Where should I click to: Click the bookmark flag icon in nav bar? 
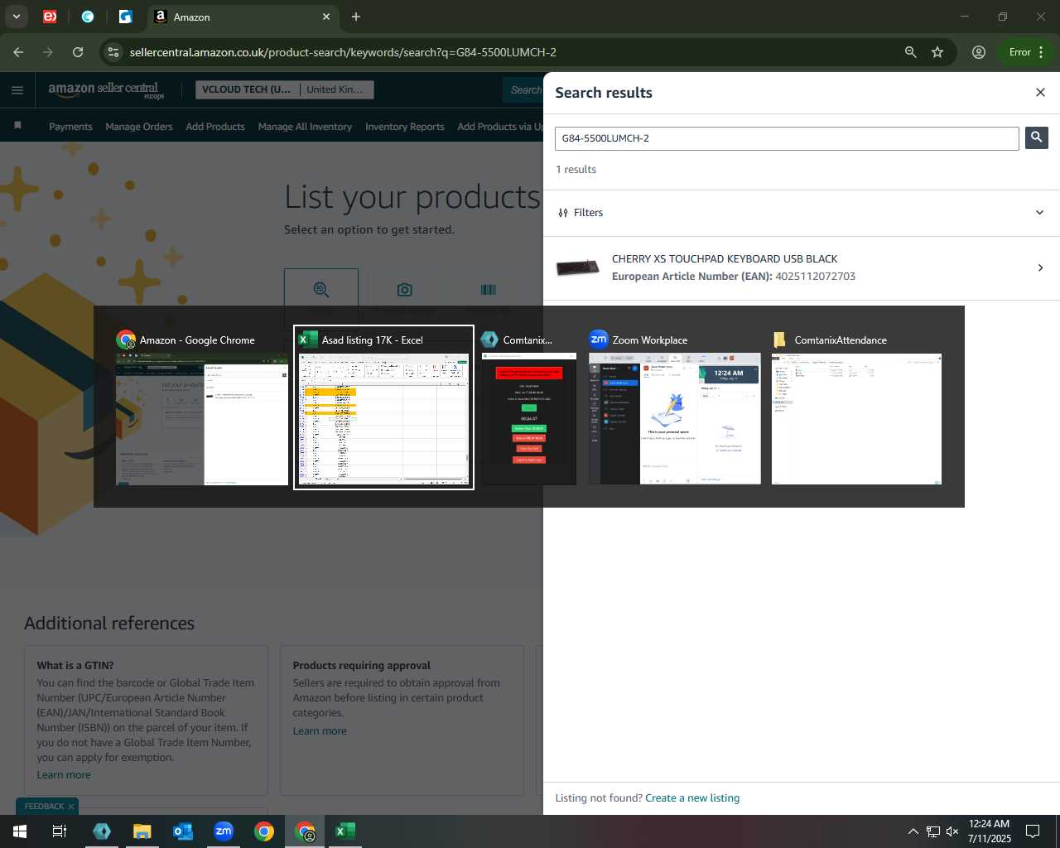coord(17,126)
